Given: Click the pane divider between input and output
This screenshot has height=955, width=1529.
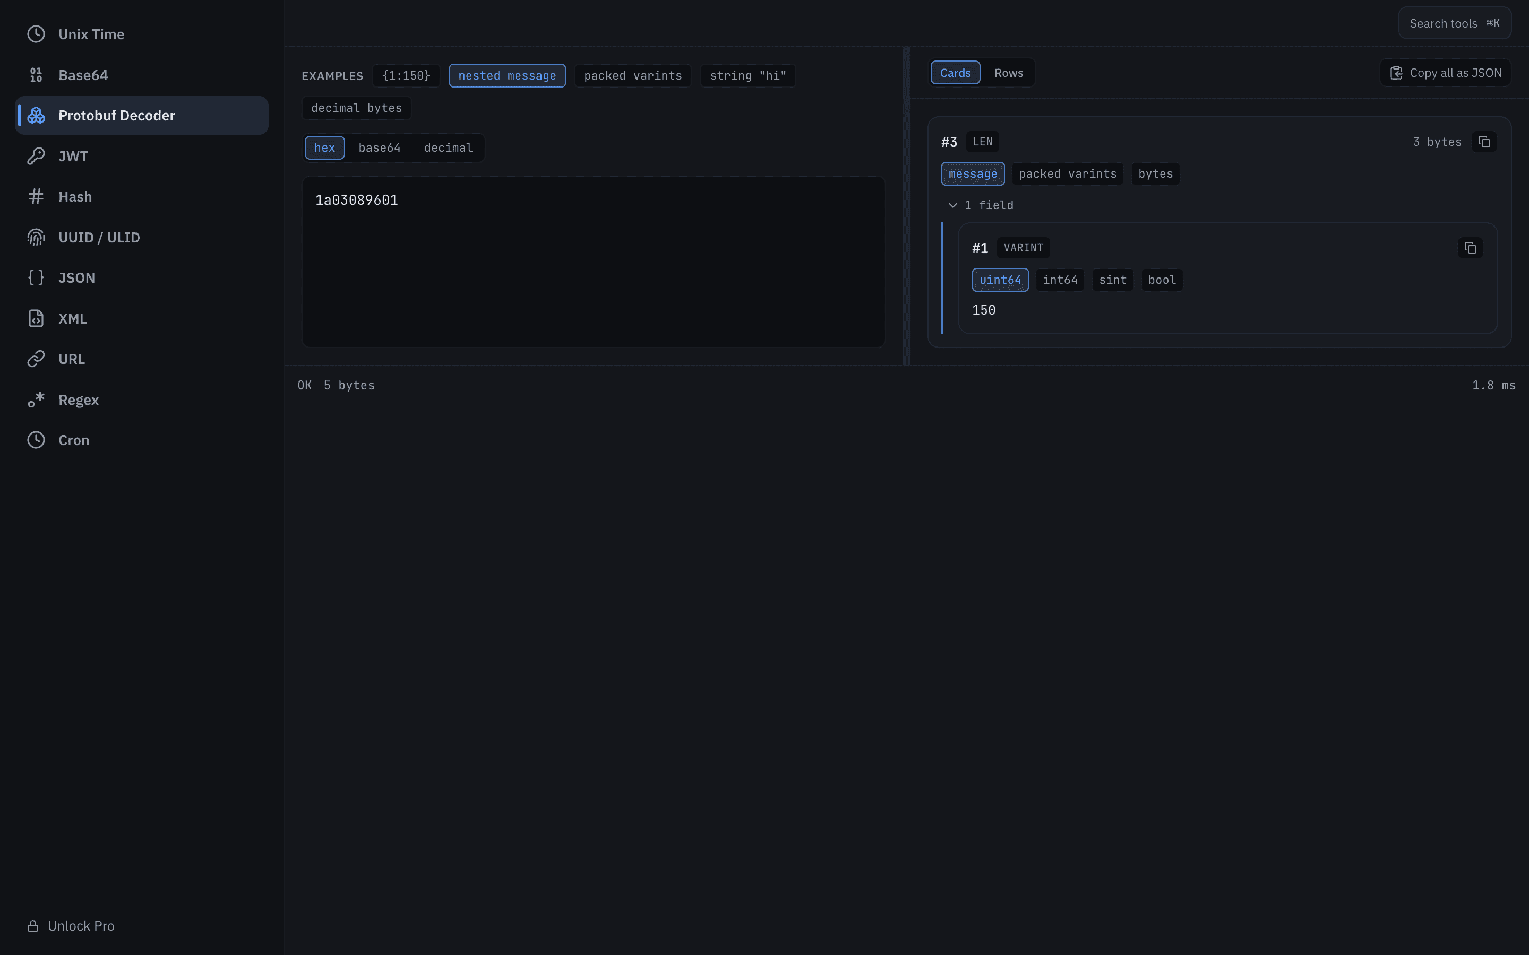Looking at the screenshot, I should (906, 205).
